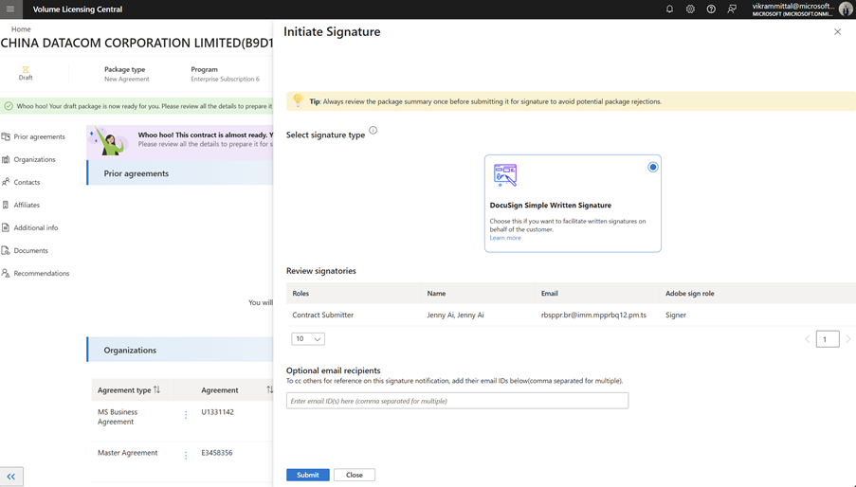The width and height of the screenshot is (856, 487).
Task: Click the optional email recipients input field
Action: click(457, 401)
